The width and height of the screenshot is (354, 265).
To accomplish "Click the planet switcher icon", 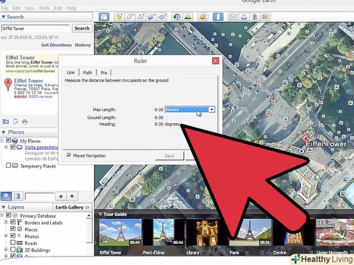I will click(203, 17).
